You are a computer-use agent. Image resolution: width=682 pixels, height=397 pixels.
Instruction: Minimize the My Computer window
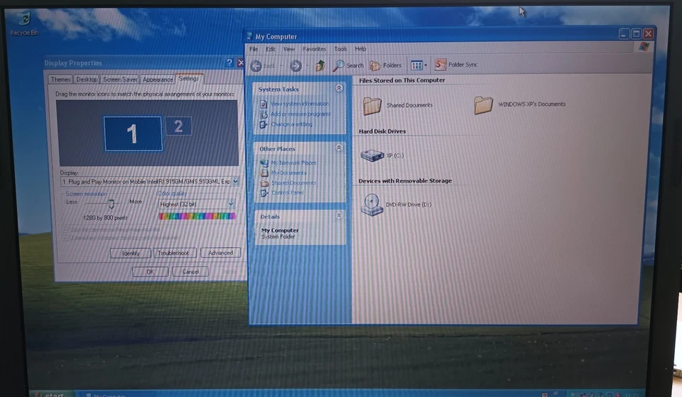(624, 34)
